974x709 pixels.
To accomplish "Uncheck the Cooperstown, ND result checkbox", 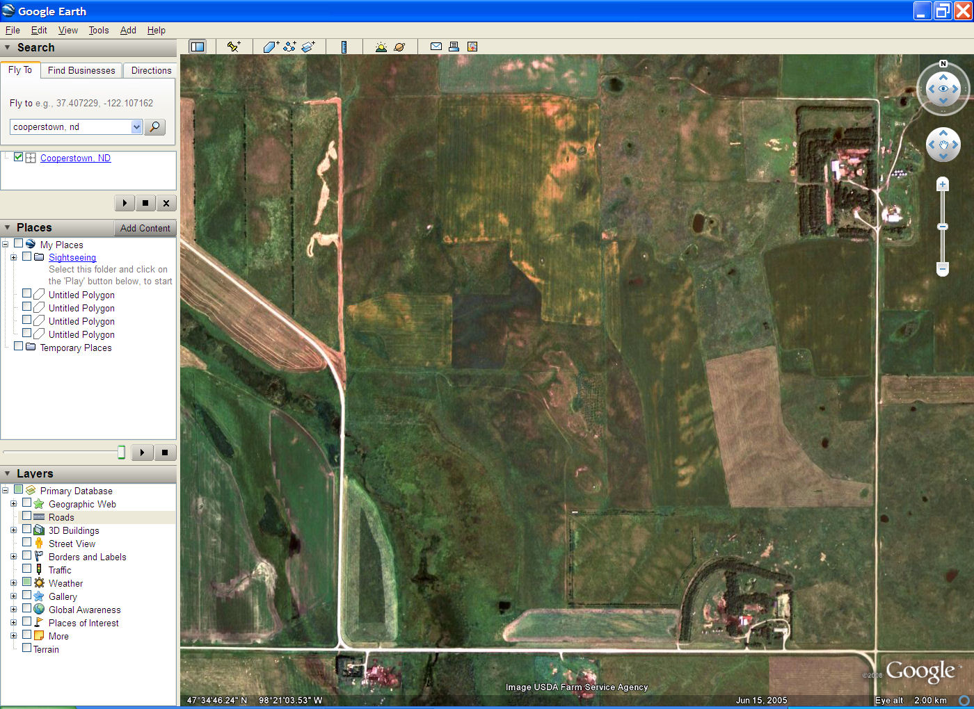I will [19, 157].
